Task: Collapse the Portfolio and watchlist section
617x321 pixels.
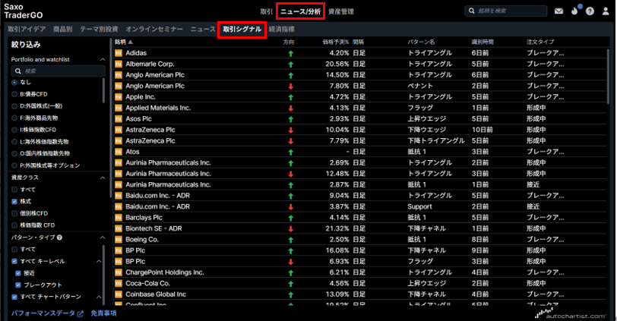Action: point(103,60)
